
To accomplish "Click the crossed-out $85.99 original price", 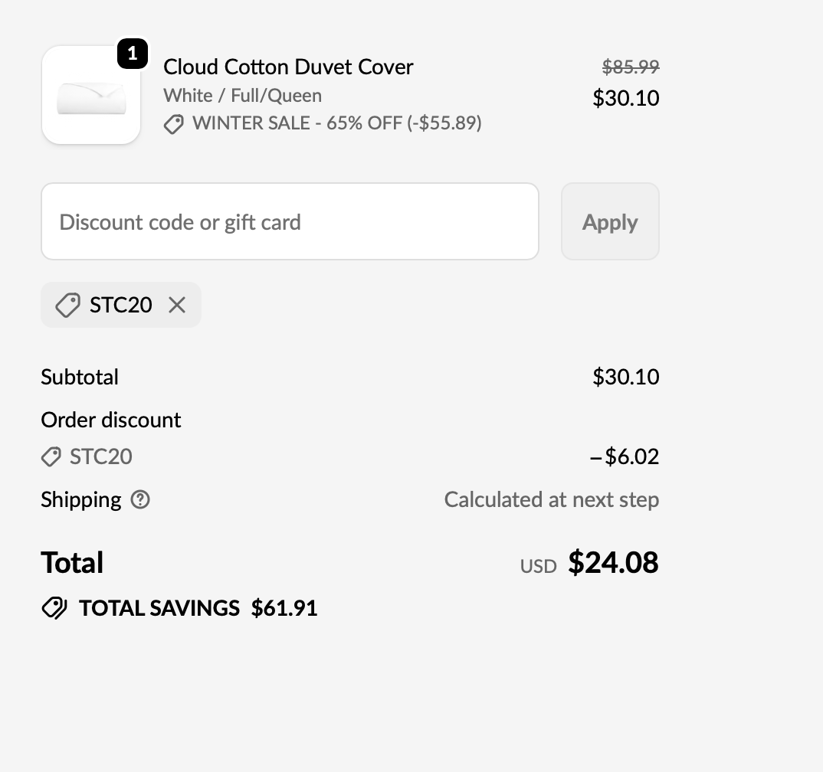I will point(630,67).
